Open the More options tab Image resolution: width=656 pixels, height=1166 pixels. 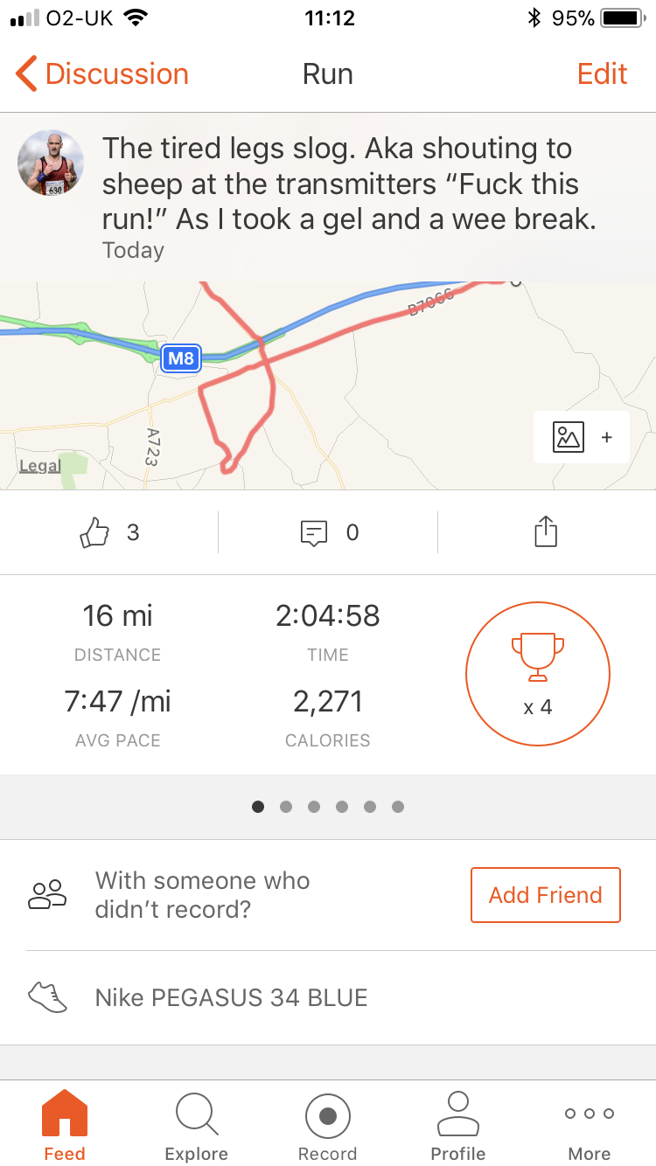[x=590, y=1125]
